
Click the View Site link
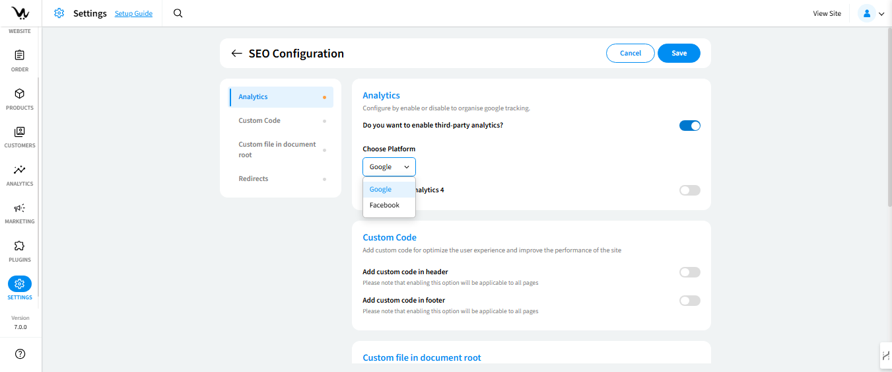pyautogui.click(x=827, y=13)
